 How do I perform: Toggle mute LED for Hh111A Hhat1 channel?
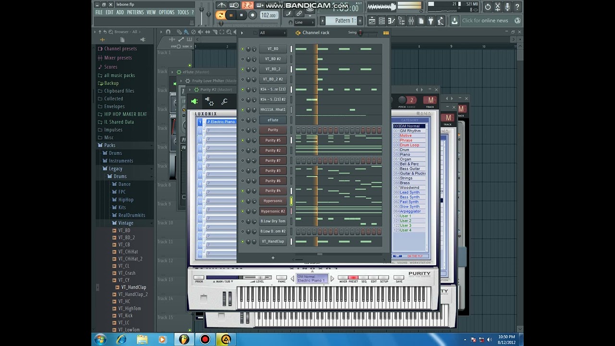243,110
